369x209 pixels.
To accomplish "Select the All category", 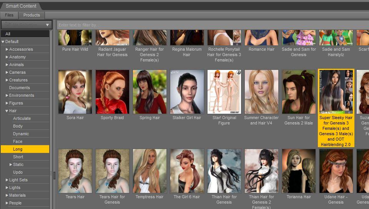I will 25,34.
